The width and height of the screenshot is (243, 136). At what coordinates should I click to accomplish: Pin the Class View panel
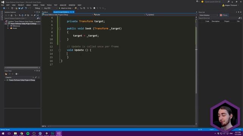click(x=37, y=71)
